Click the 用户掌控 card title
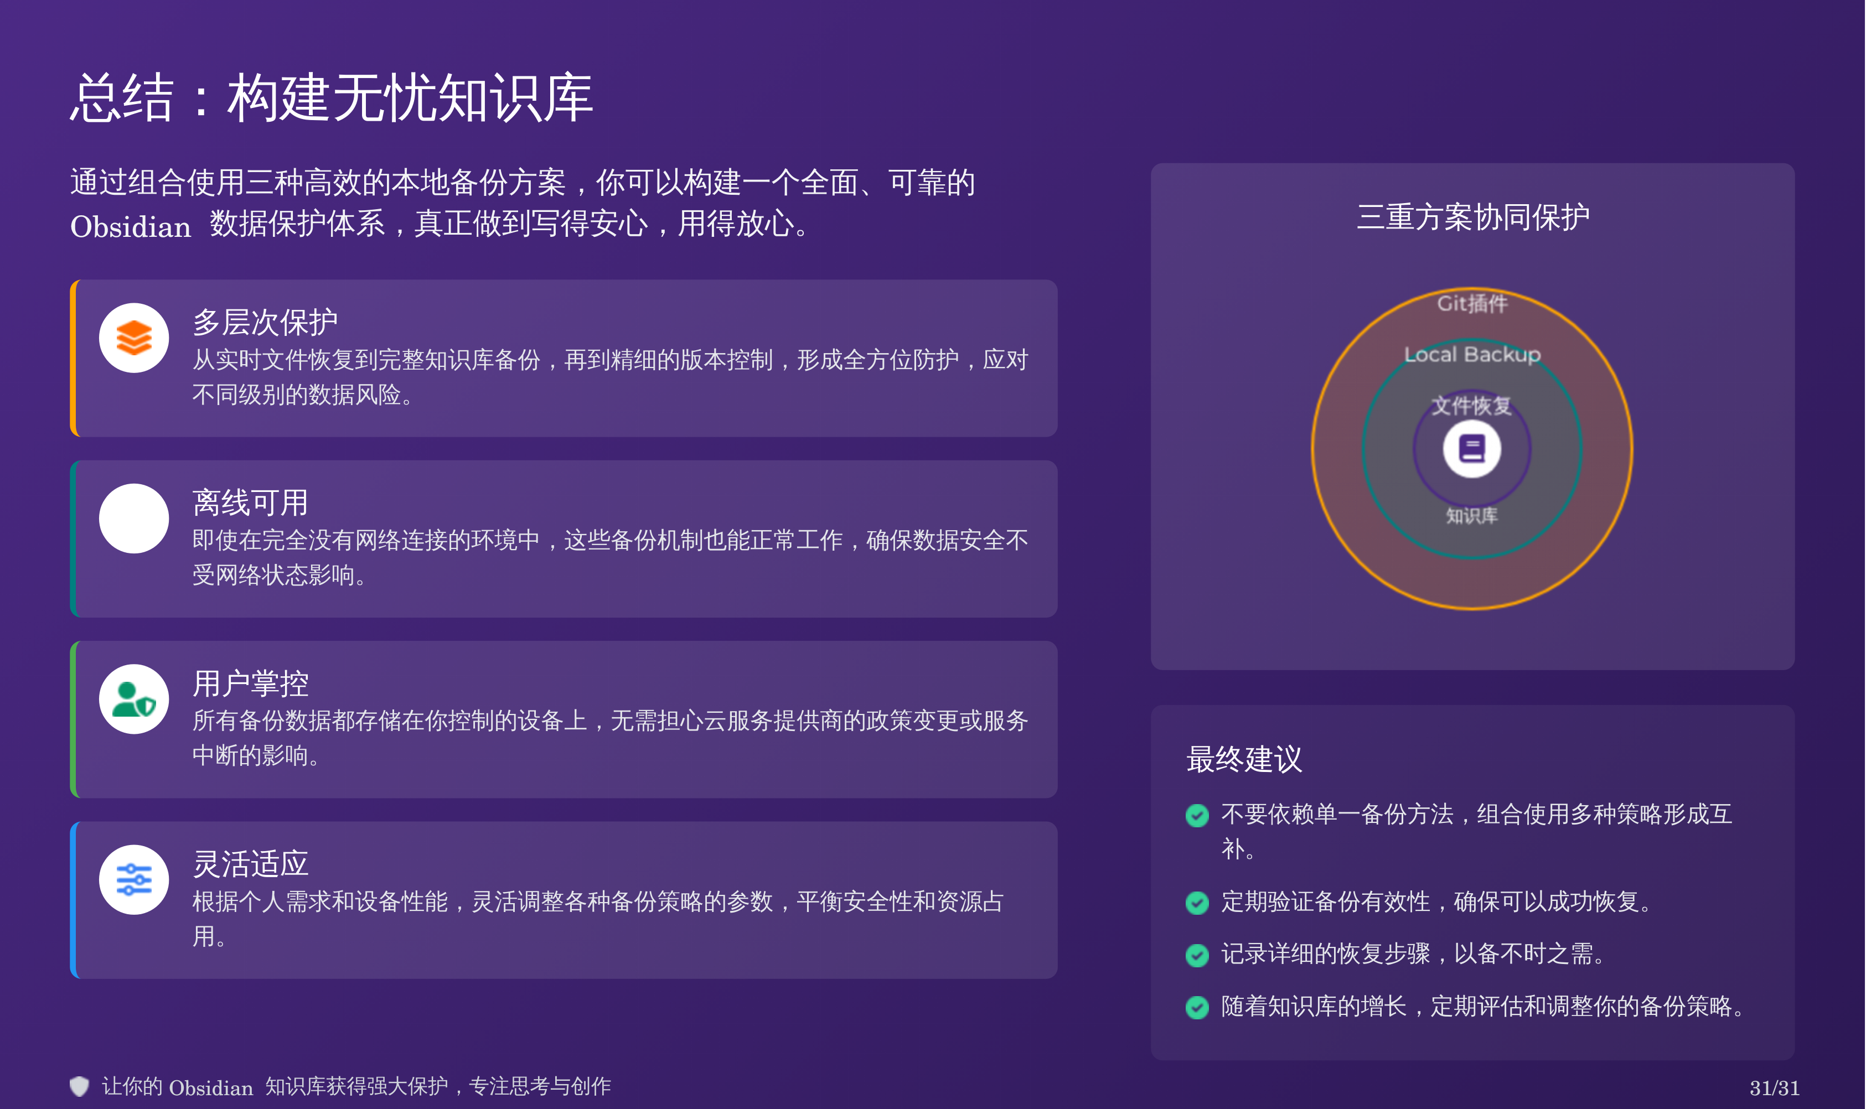This screenshot has height=1109, width=1866. point(250,683)
